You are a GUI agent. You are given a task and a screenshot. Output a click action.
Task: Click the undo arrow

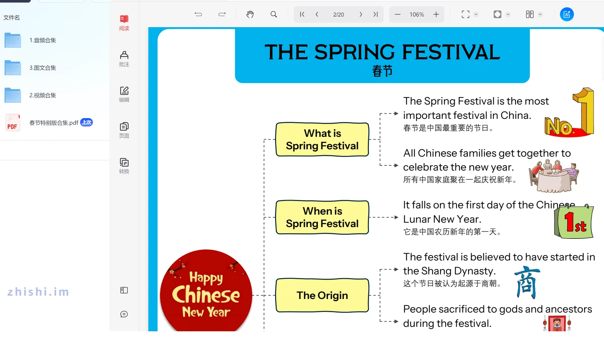point(198,14)
